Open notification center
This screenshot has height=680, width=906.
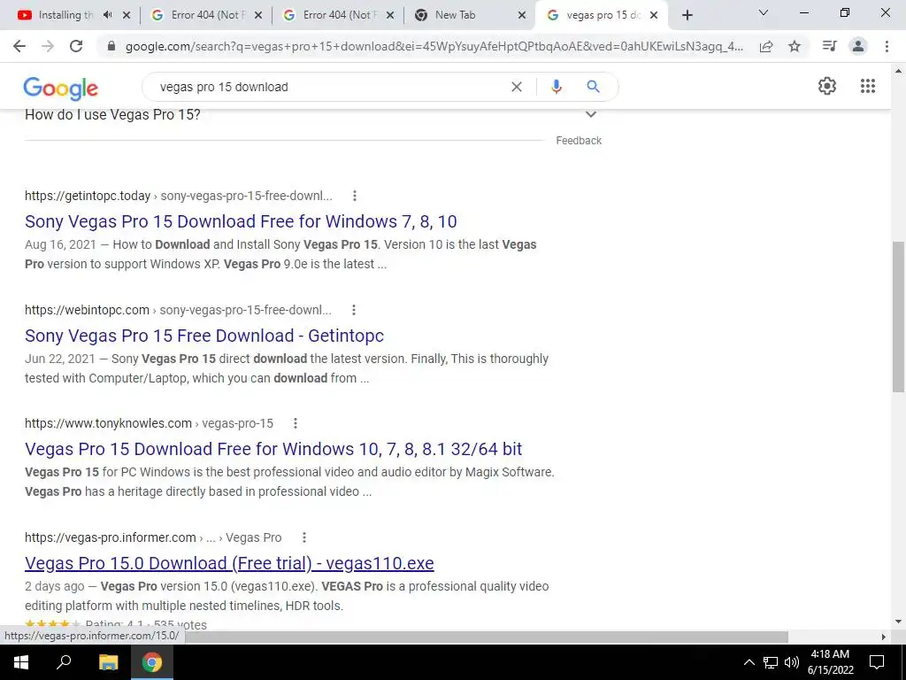[877, 662]
